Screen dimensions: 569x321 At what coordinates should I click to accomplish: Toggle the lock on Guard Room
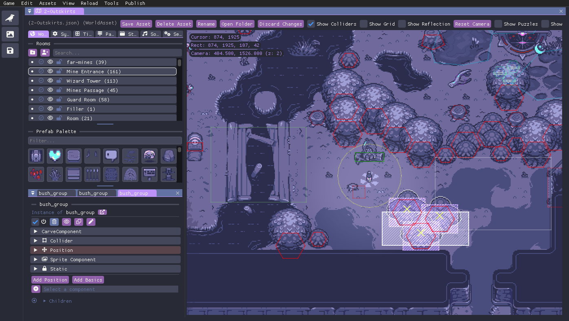[x=59, y=100]
